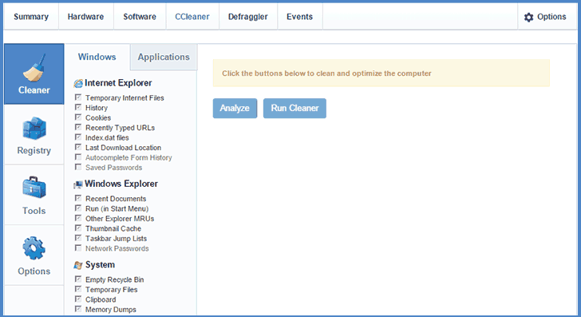Toggle the History checkbox

pyautogui.click(x=78, y=107)
